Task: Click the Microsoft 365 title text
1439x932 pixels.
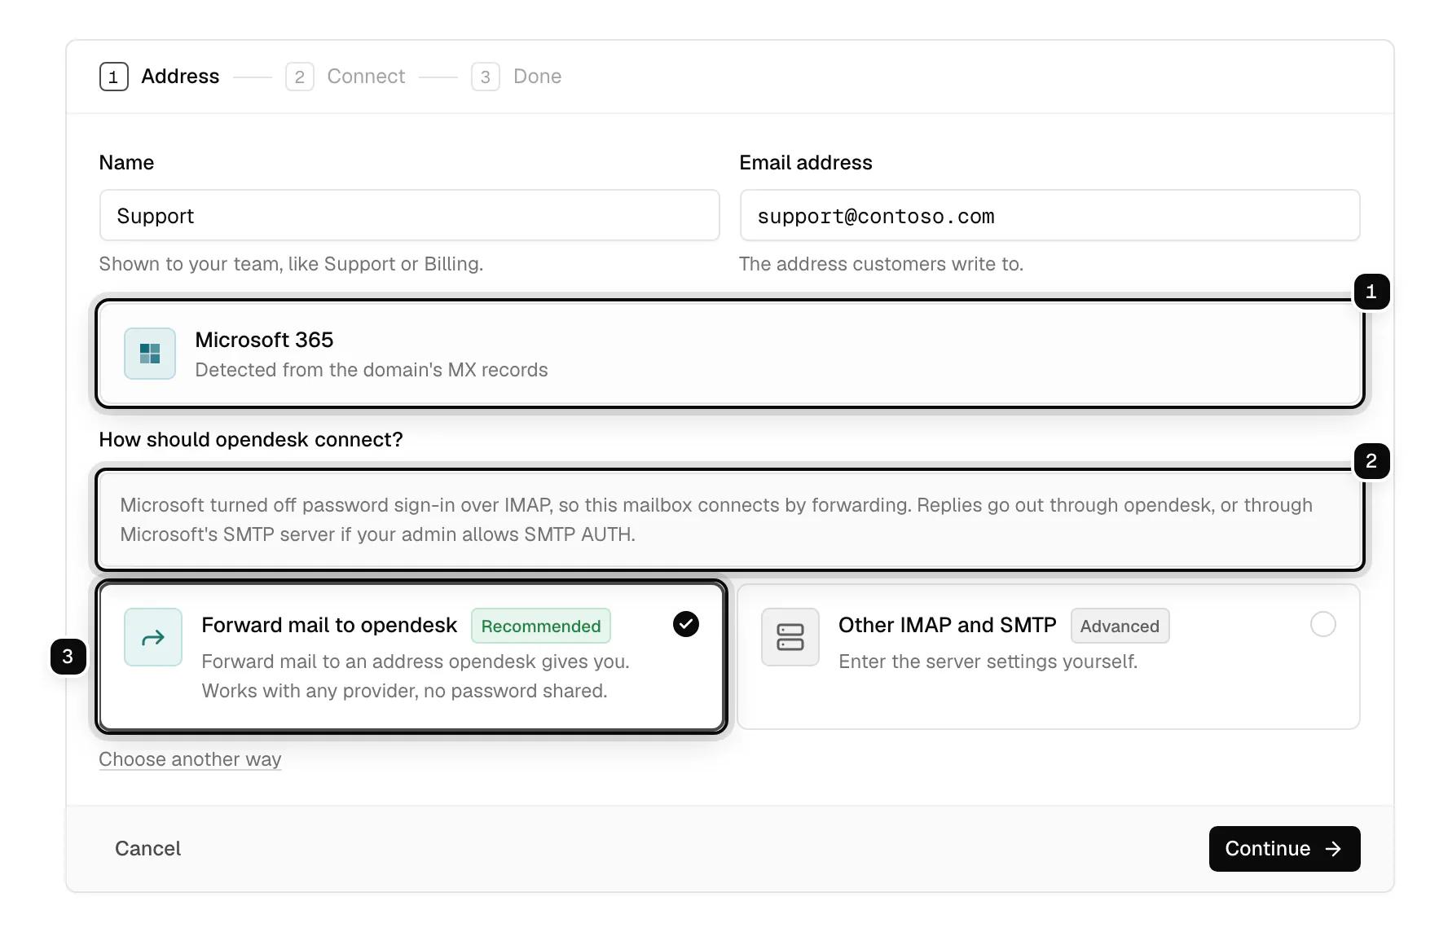Action: pos(264,340)
